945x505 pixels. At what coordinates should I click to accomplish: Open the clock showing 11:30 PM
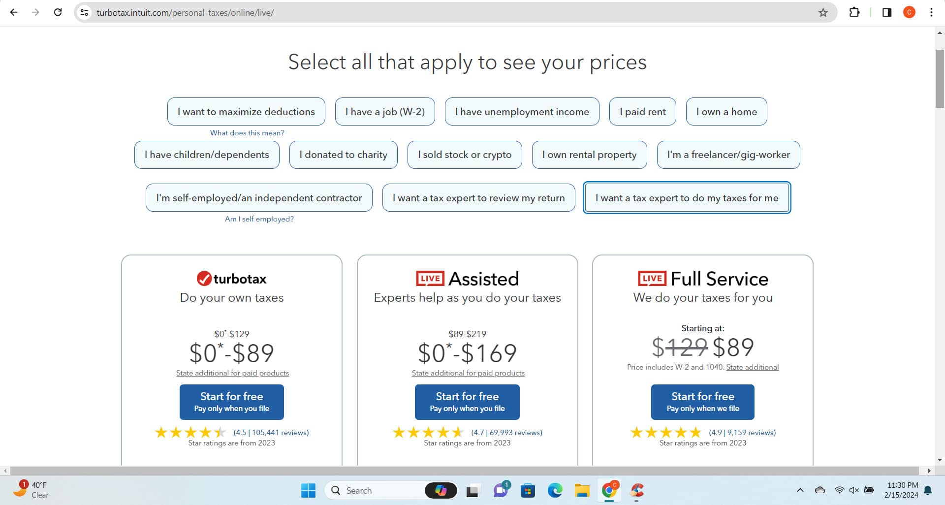tap(901, 490)
